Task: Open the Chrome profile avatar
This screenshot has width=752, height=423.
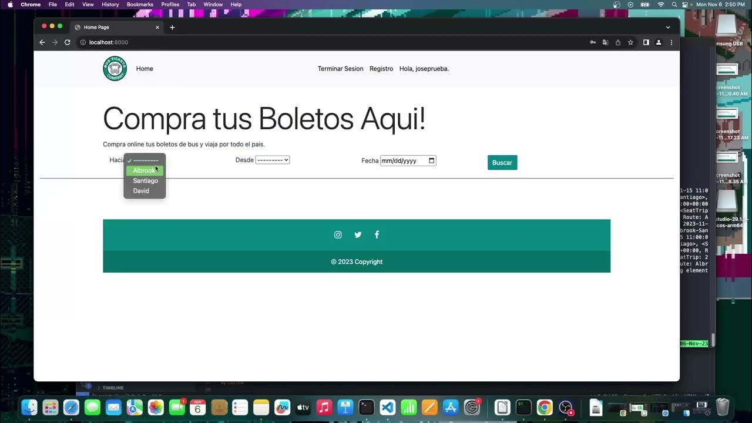Action: [659, 42]
